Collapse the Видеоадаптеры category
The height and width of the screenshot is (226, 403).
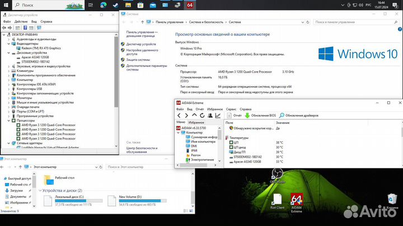coord(9,44)
